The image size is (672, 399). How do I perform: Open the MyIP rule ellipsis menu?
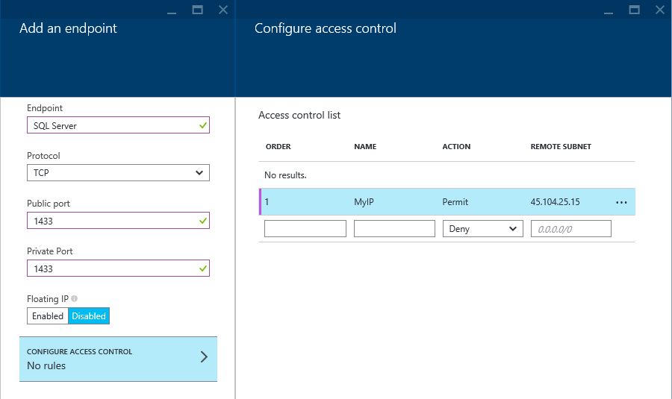coord(621,203)
